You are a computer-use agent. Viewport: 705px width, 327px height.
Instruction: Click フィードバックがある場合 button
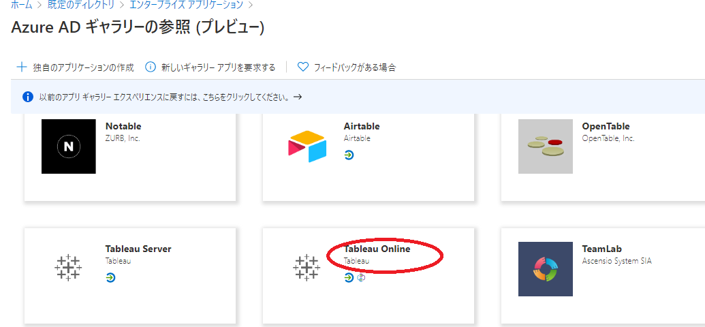[355, 67]
